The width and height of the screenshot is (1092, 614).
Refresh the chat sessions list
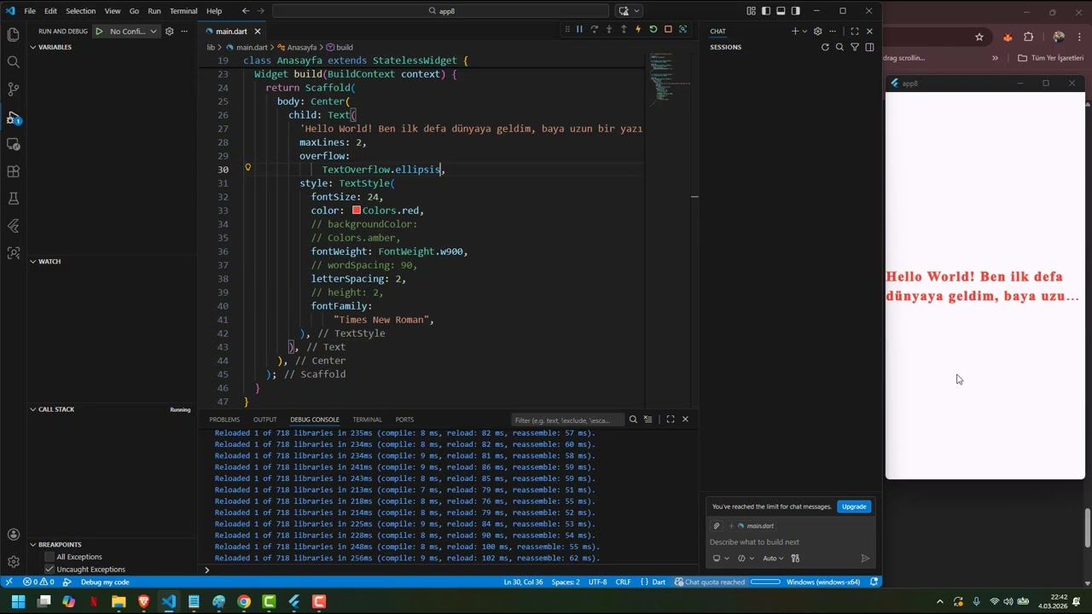(x=825, y=47)
